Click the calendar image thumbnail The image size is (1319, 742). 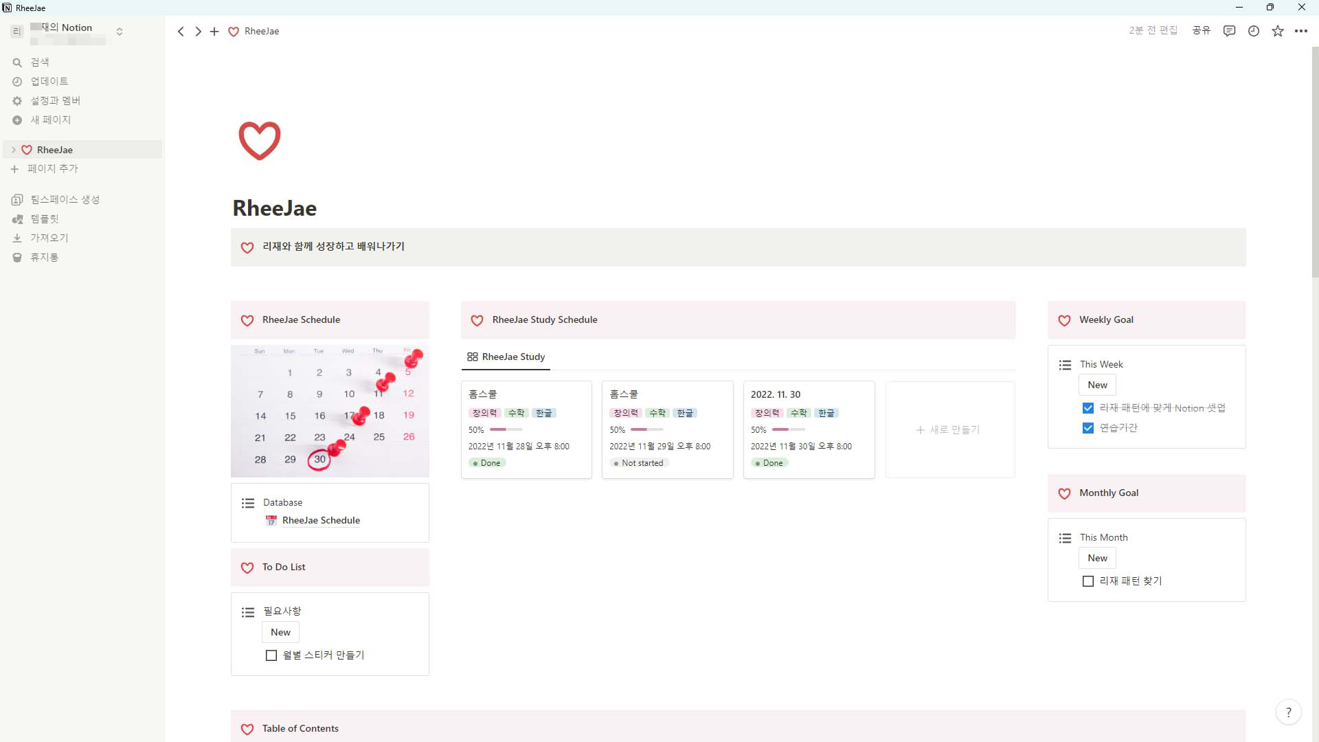(330, 411)
